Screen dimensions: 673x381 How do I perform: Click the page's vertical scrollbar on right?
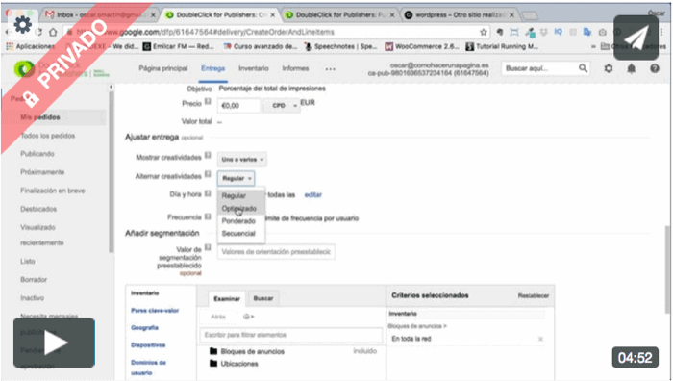[x=667, y=268]
